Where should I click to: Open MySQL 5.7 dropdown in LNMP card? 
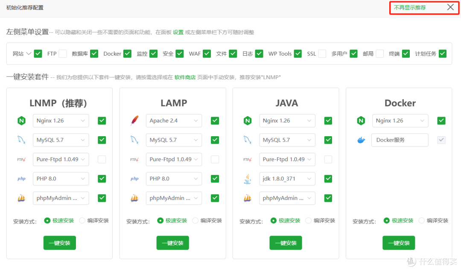coord(61,140)
